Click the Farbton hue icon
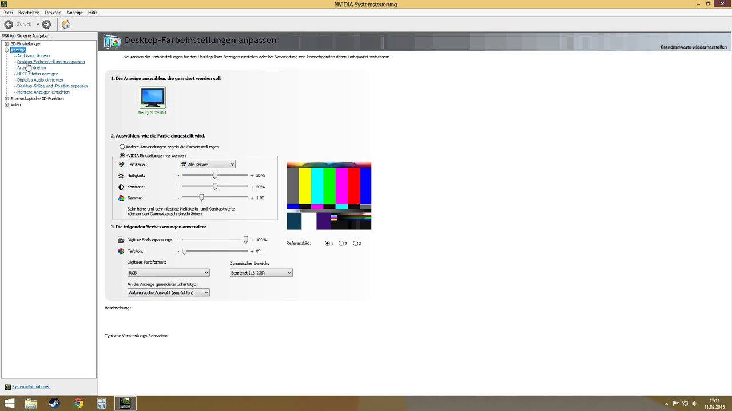 [x=121, y=251]
